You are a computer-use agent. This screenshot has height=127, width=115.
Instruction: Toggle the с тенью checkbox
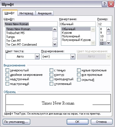(51, 70)
